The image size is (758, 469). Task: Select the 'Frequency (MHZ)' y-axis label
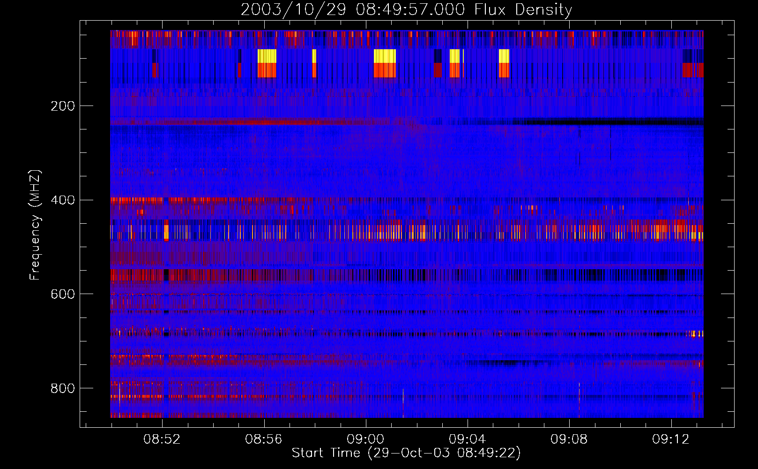(35, 225)
